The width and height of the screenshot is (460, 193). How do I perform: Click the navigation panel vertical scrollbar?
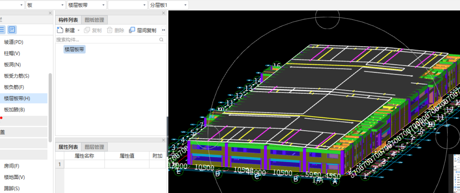coord(50,107)
